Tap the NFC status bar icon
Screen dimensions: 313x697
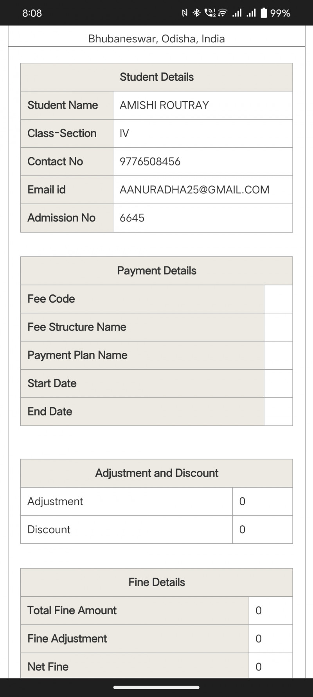(185, 13)
